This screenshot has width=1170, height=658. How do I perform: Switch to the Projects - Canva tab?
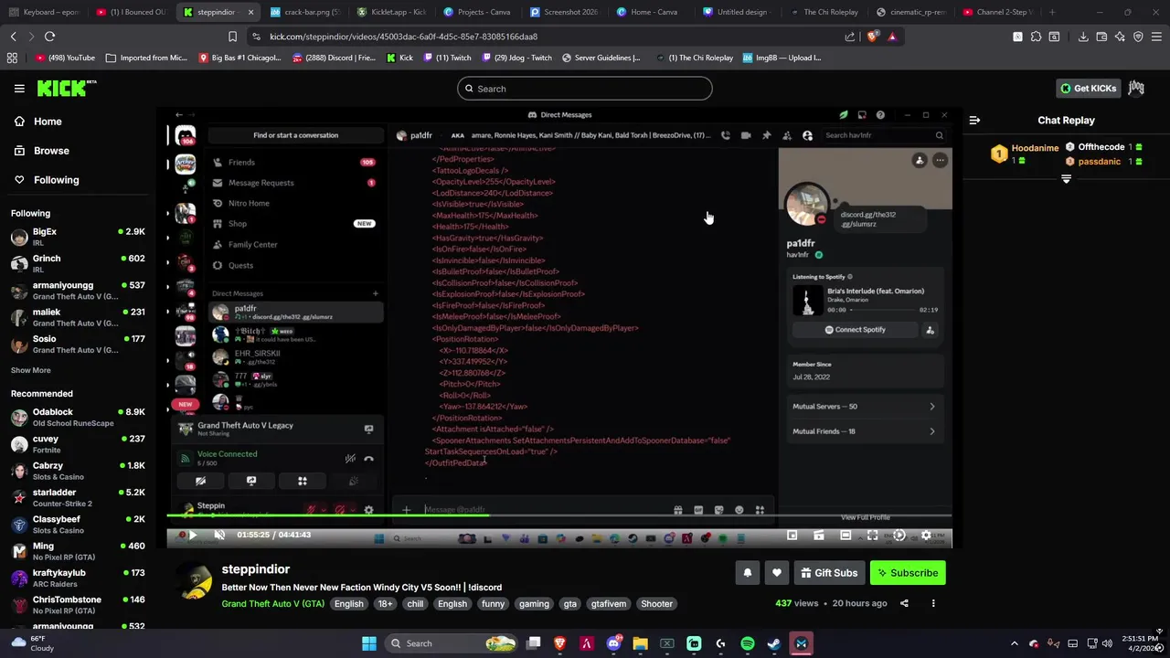(477, 12)
